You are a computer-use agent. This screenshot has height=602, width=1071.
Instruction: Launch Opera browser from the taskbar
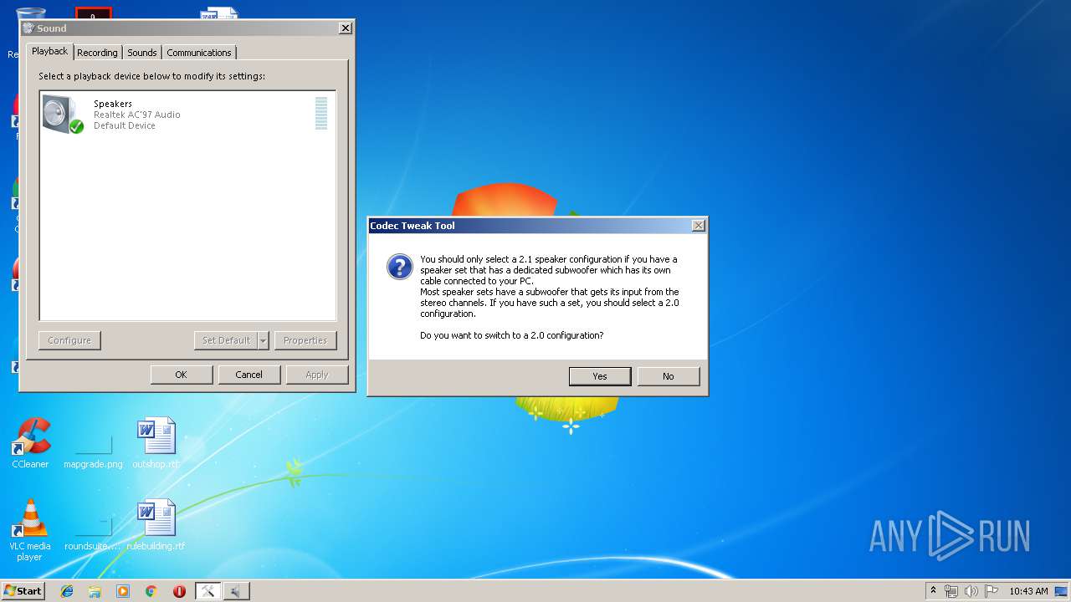[x=179, y=591]
